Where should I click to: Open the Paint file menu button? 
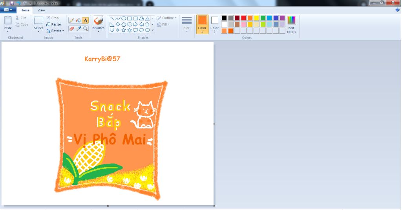coord(8,10)
